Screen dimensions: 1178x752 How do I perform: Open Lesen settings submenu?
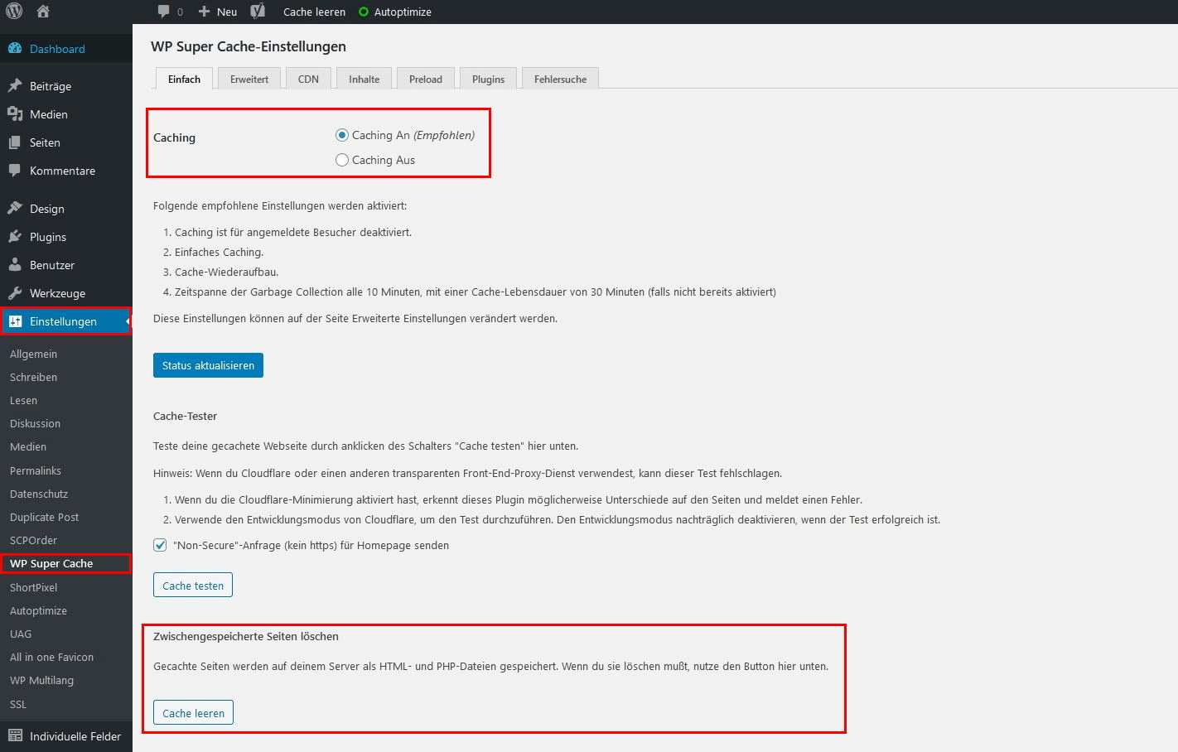point(23,400)
